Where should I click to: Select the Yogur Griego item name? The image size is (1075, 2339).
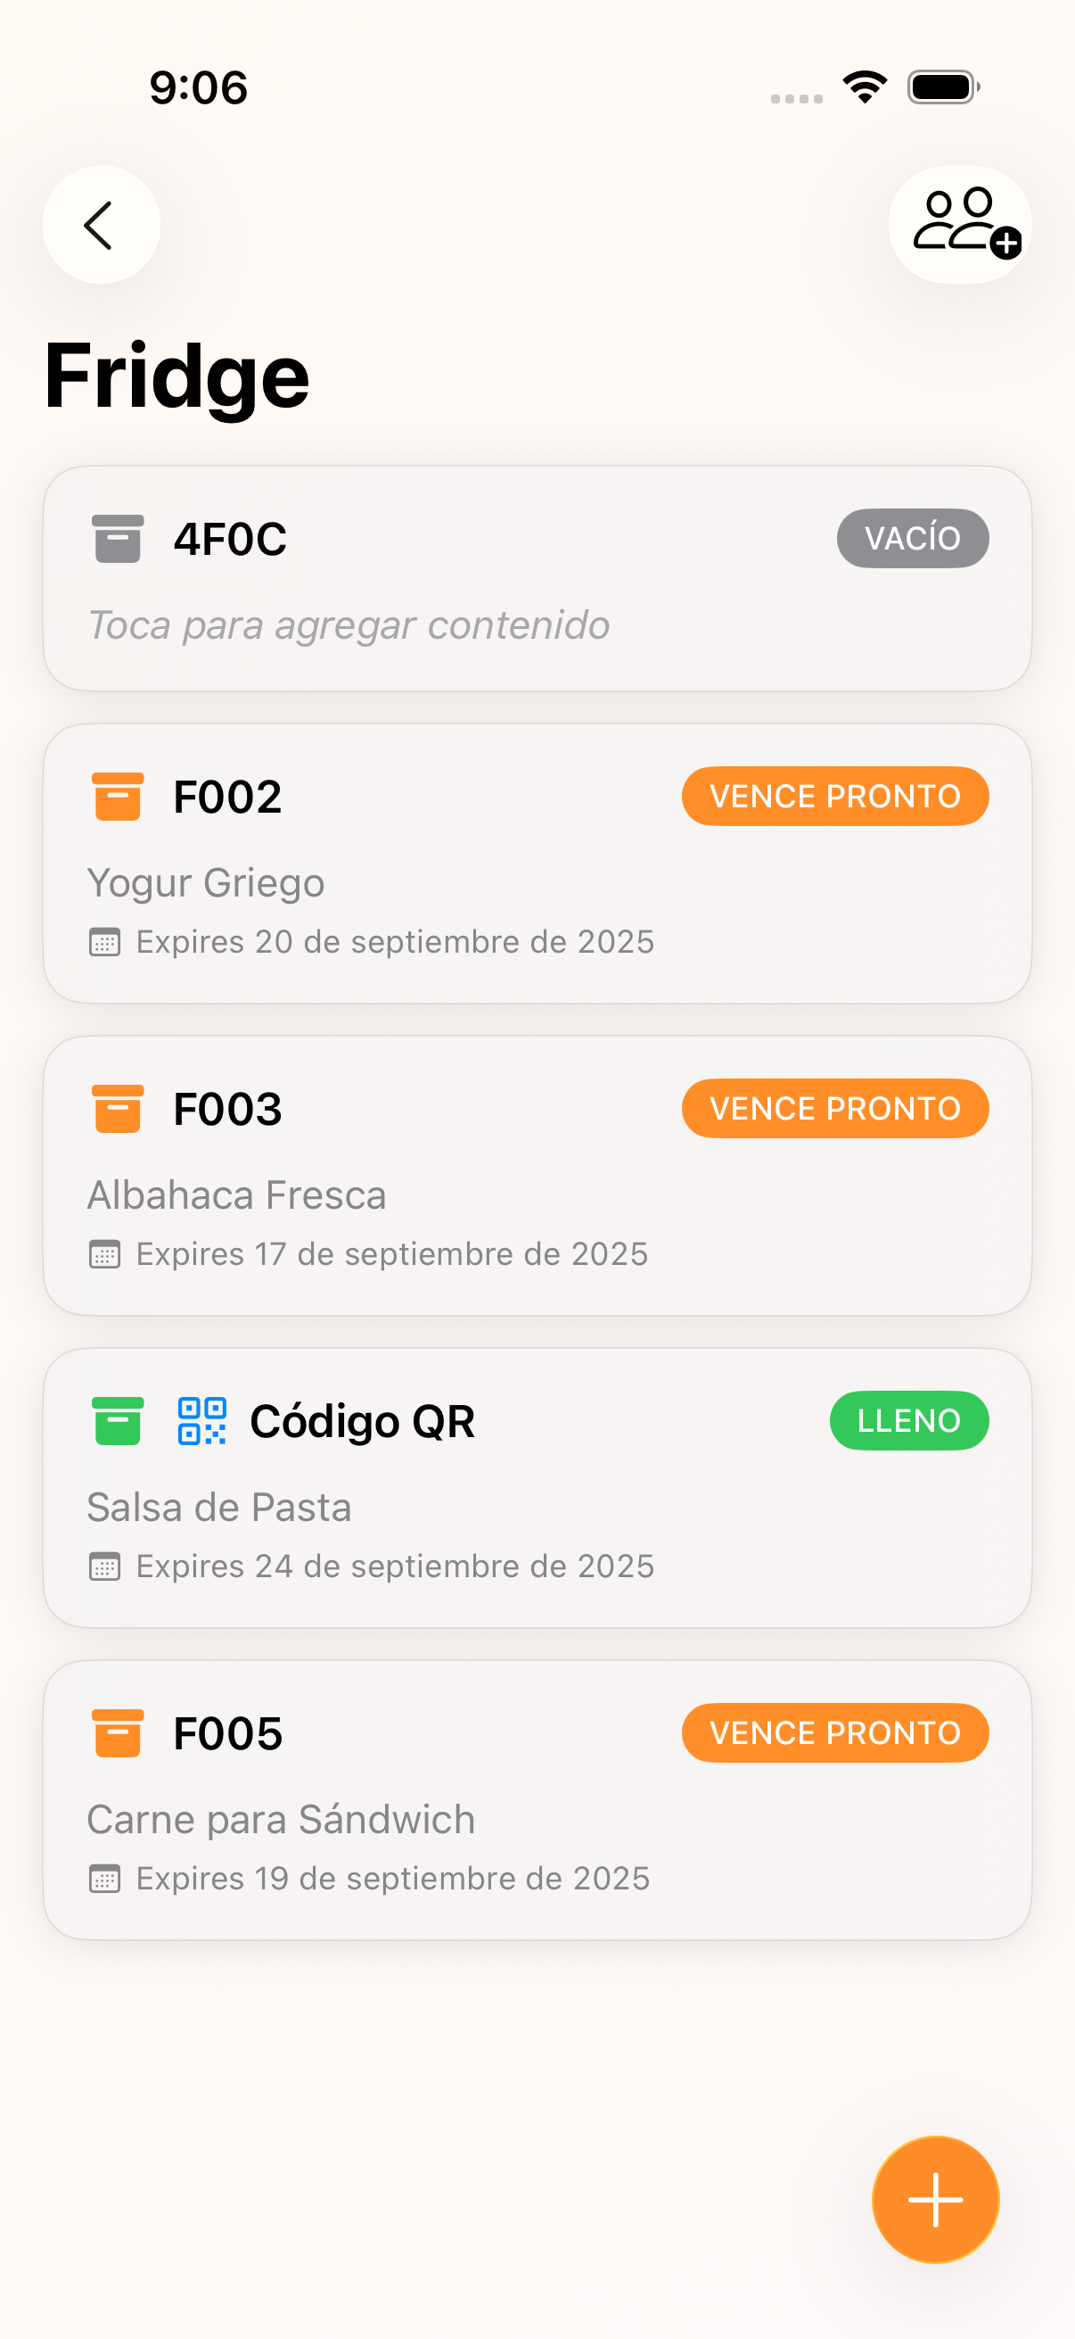(206, 882)
